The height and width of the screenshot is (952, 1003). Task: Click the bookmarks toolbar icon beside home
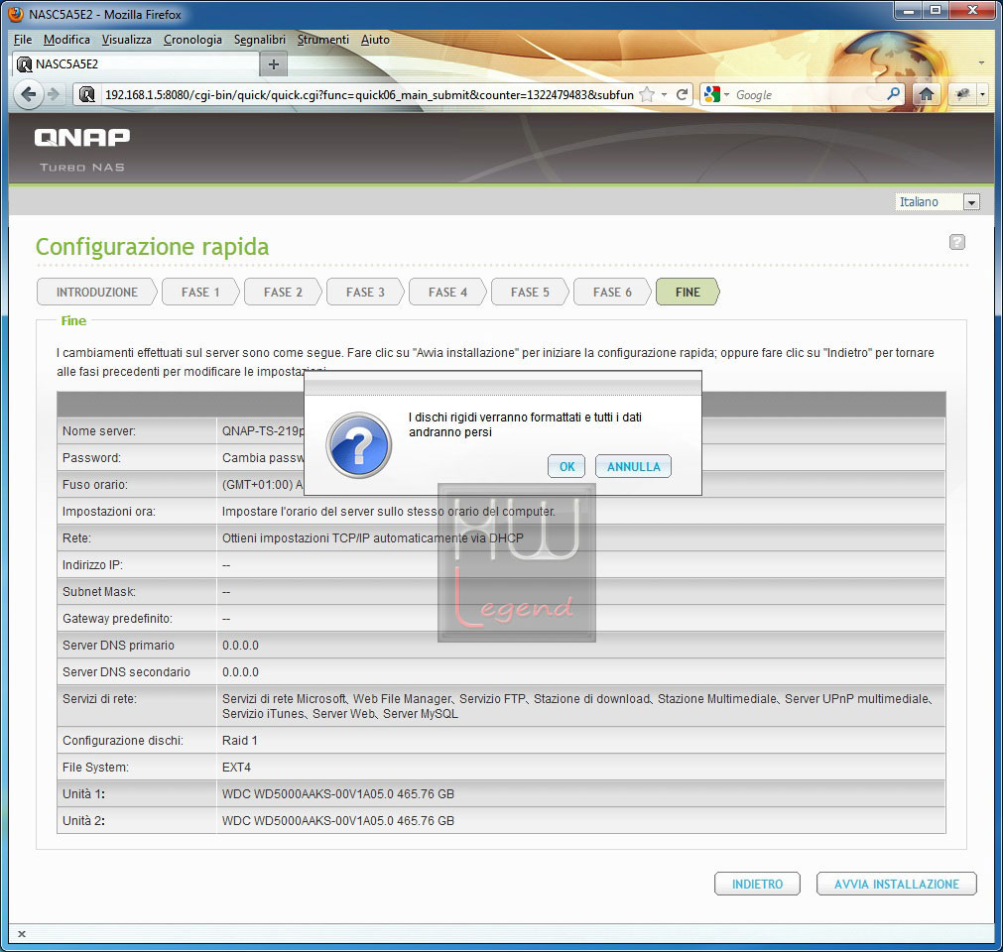962,94
